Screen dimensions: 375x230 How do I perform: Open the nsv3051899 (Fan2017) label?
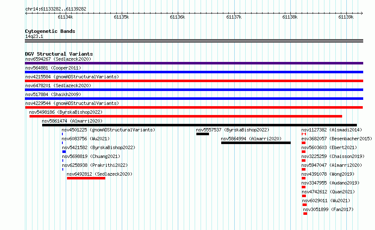(x=328, y=209)
